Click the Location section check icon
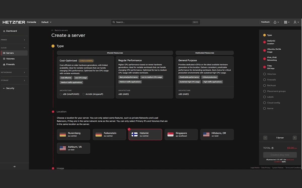The image size is (302, 188). tap(53, 112)
